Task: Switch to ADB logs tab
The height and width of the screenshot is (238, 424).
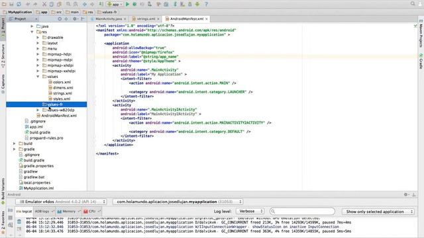Action: click(44, 212)
